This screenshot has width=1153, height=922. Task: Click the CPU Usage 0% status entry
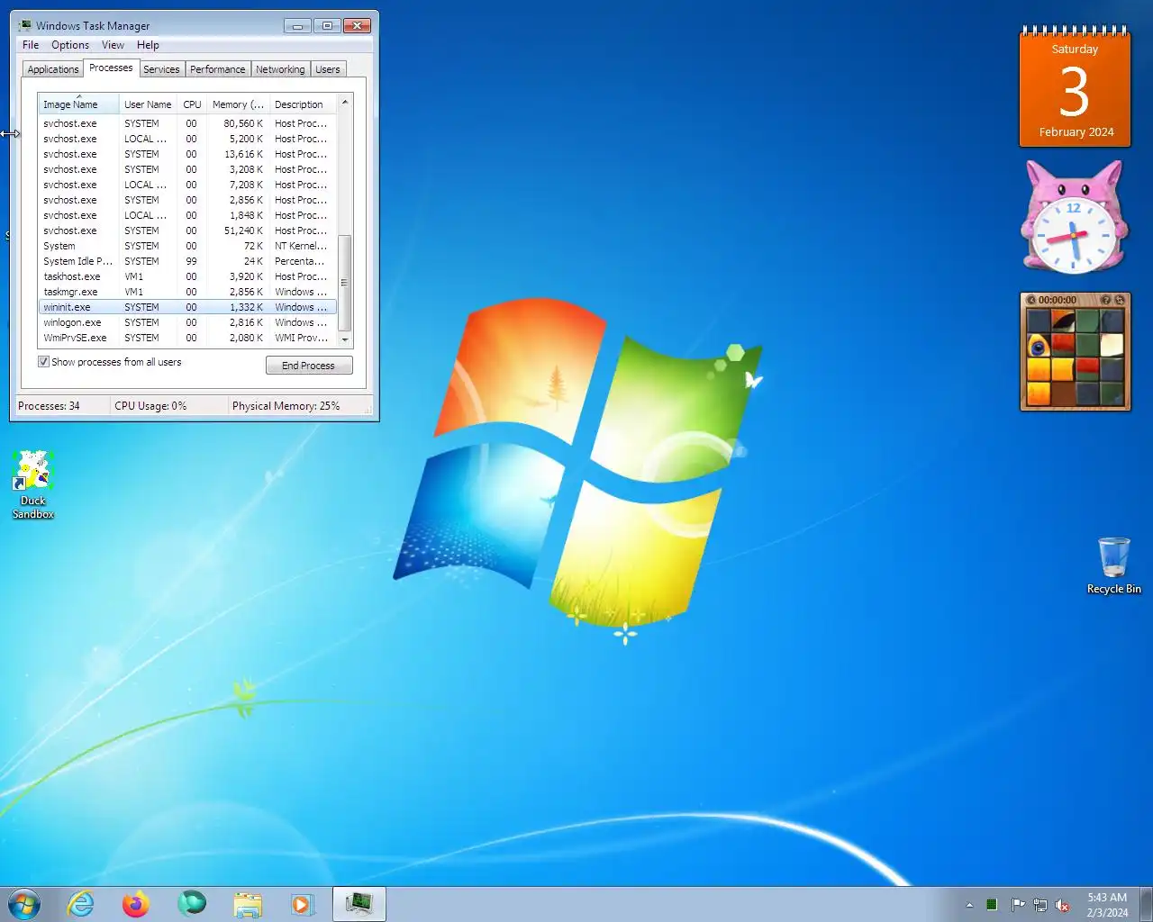(150, 406)
